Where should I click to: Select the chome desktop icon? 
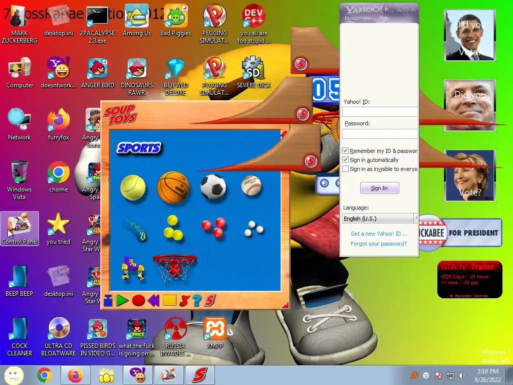(58, 177)
